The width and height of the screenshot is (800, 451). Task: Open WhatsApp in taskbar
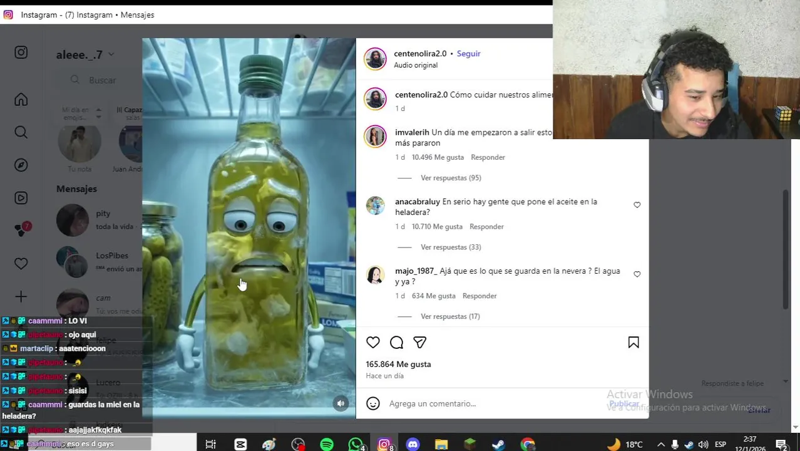pos(356,444)
